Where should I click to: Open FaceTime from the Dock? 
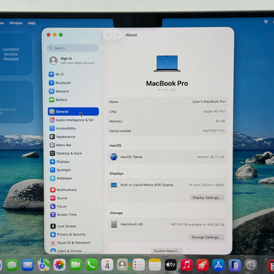pyautogui.click(x=75, y=265)
